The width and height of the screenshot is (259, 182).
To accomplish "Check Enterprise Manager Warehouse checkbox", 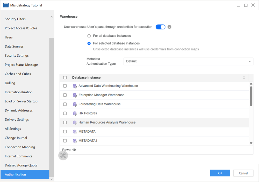I will coord(65,95).
